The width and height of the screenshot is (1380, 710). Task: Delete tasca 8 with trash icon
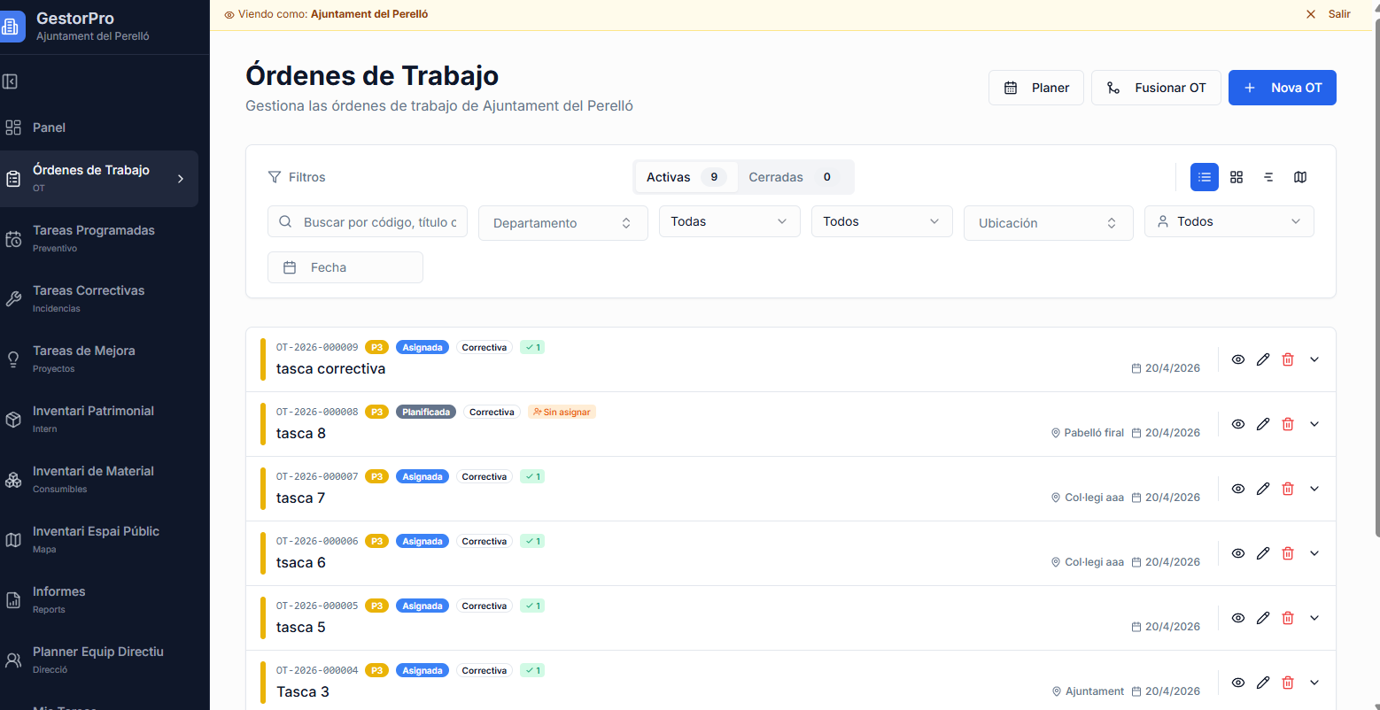(1288, 424)
